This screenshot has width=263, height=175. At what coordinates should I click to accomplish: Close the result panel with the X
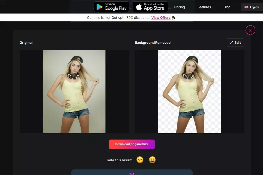(x=250, y=30)
